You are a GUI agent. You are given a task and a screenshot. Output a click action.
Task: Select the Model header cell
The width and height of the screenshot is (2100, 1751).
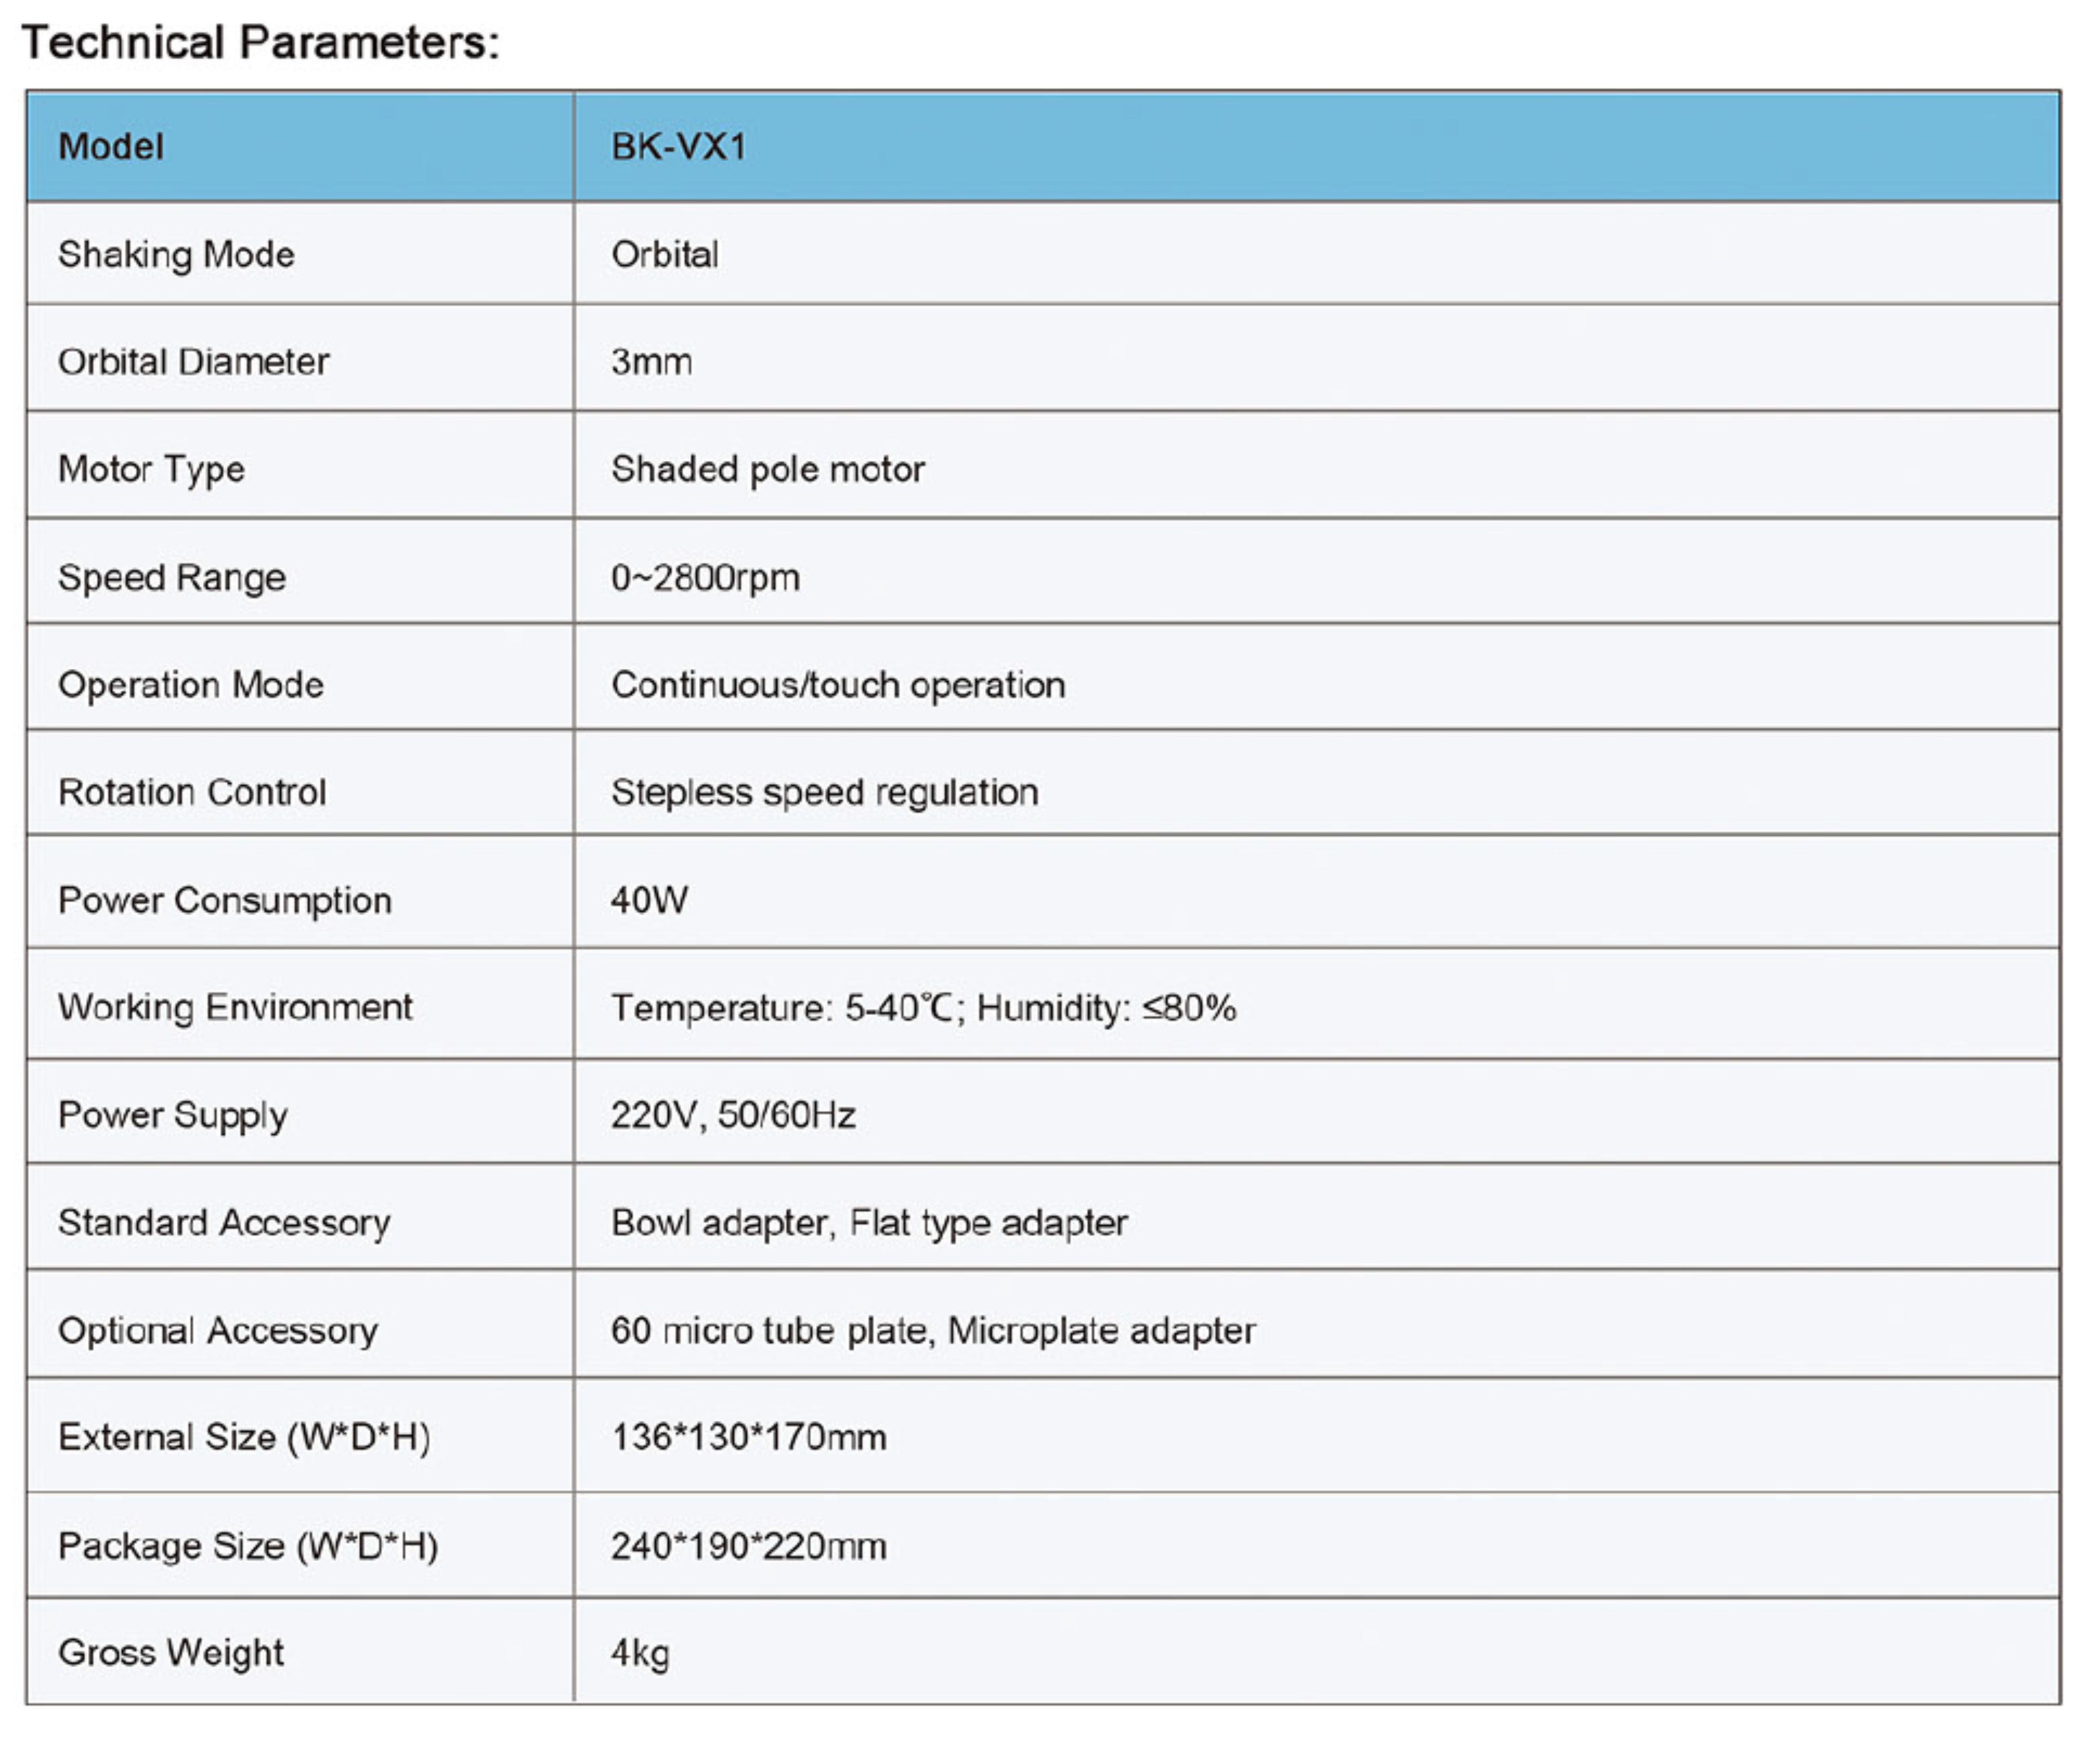(x=111, y=147)
